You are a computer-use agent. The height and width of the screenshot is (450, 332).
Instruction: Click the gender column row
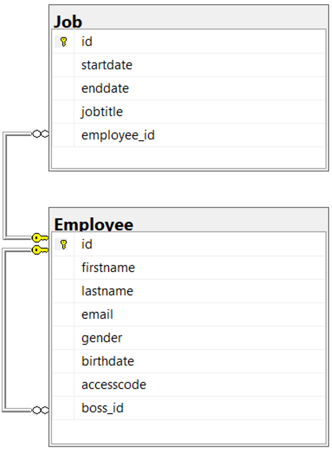click(x=101, y=338)
